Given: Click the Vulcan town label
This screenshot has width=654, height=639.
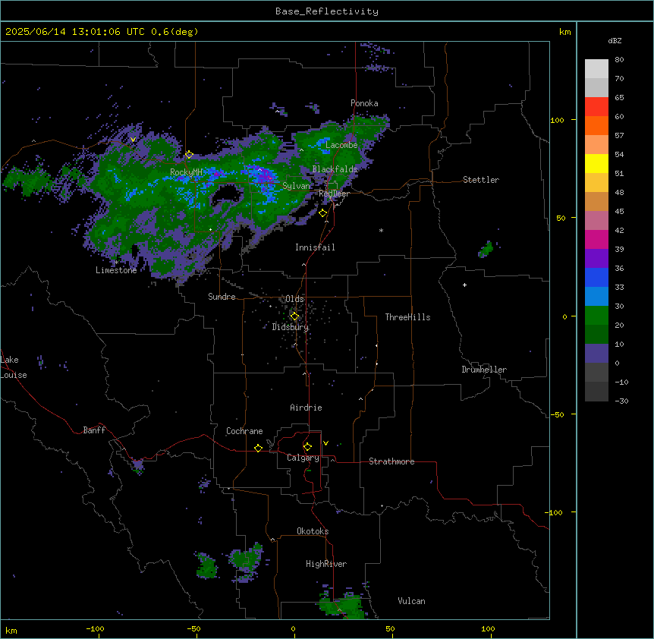Looking at the screenshot, I should (x=412, y=601).
